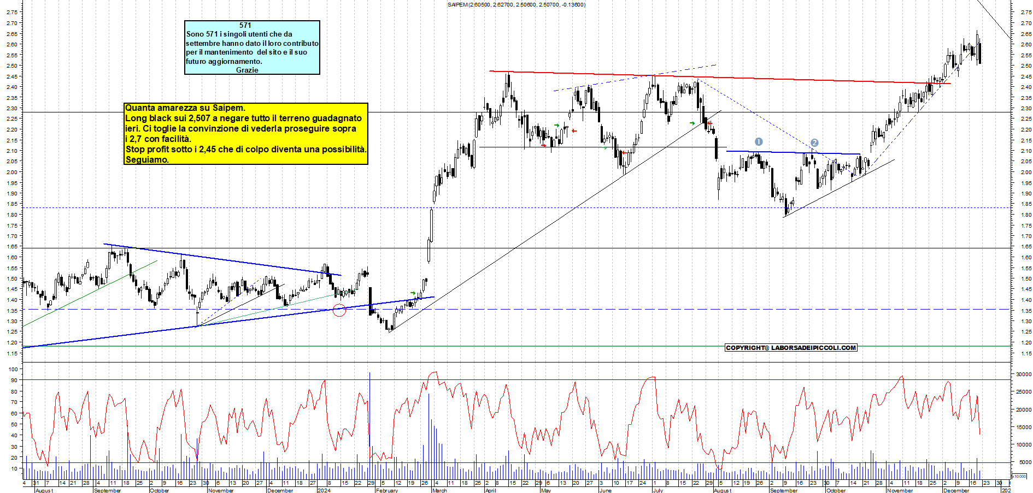This screenshot has width=1033, height=493.
Task: Select the word 'Seguiamo.' in the yellow note
Action: [147, 159]
